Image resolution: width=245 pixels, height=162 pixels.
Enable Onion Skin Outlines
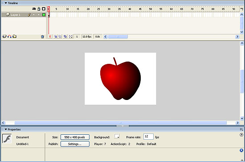tap(60, 37)
